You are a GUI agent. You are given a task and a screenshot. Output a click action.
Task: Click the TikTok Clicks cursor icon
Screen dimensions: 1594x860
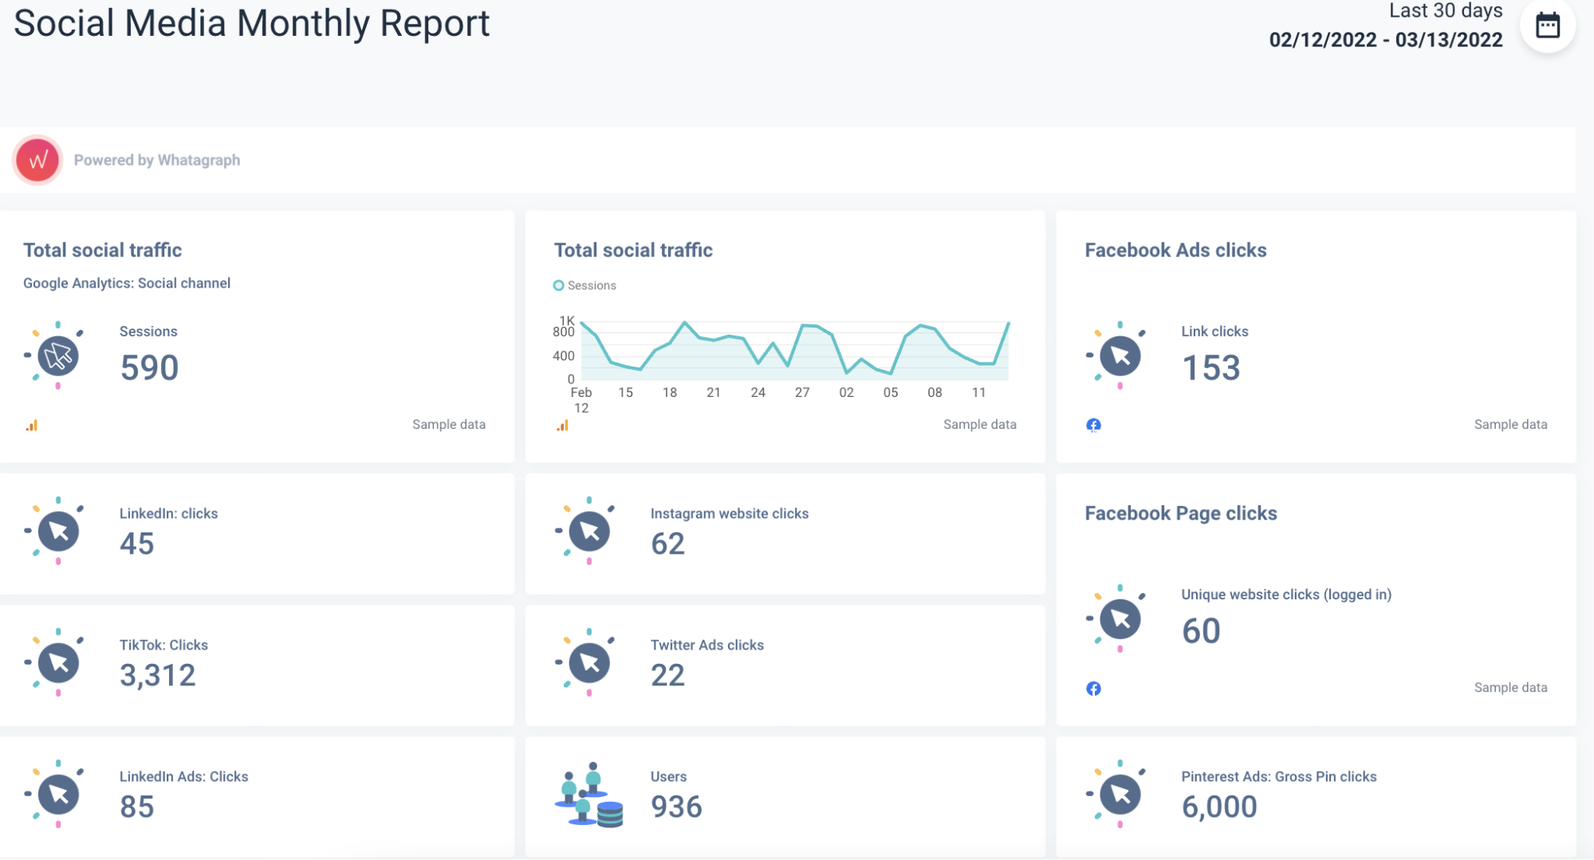click(58, 662)
